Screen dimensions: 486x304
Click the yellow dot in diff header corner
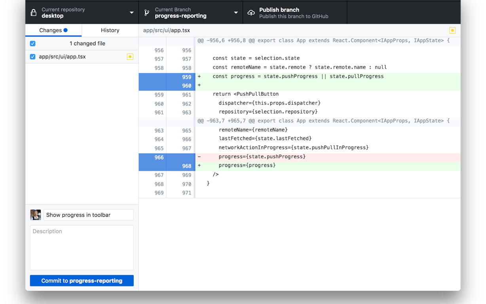(452, 30)
